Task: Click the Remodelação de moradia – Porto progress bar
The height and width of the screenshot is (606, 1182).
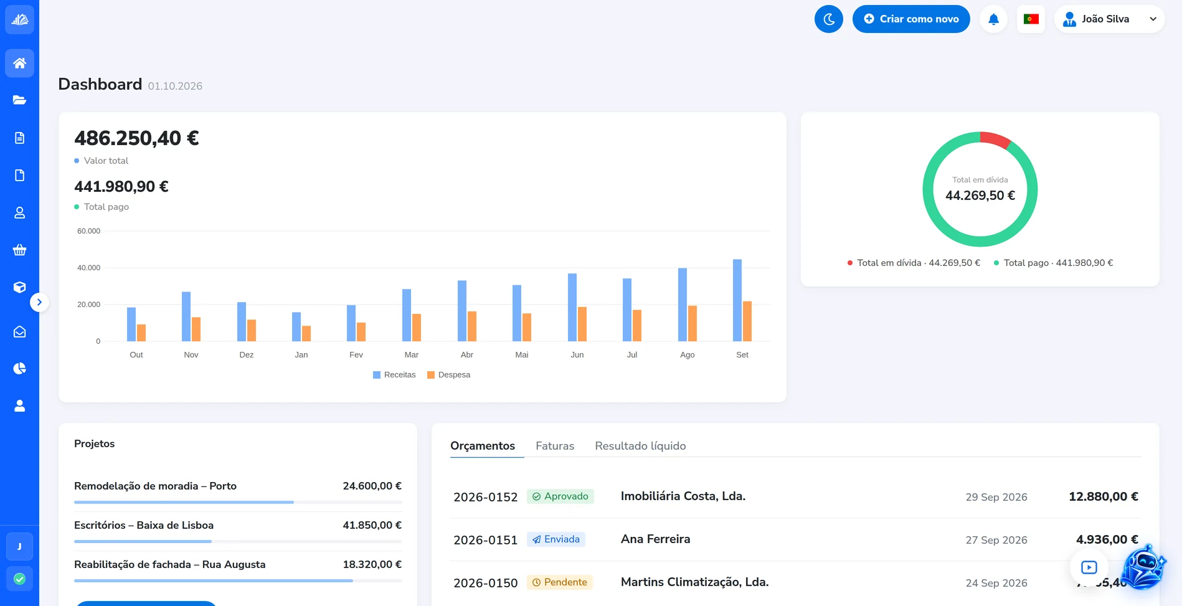Action: click(238, 502)
